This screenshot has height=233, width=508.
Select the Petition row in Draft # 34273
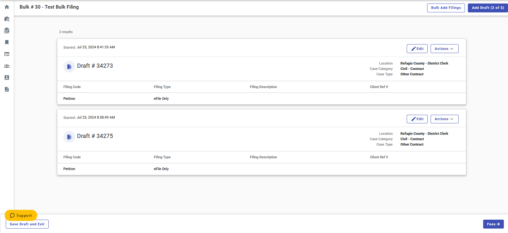[69, 99]
